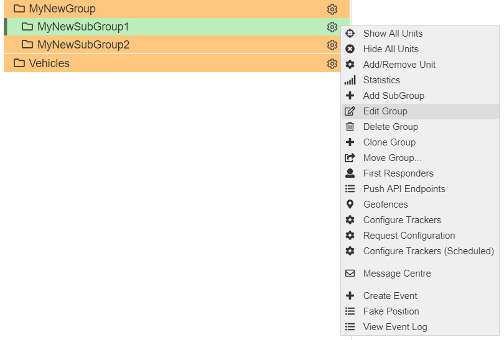Open the settings gear for MyNewSubGroup2
This screenshot has width=504, height=340.
coord(332,45)
